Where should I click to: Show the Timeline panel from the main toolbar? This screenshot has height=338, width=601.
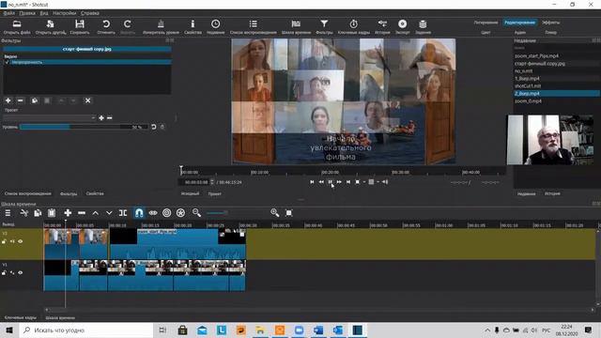point(296,24)
